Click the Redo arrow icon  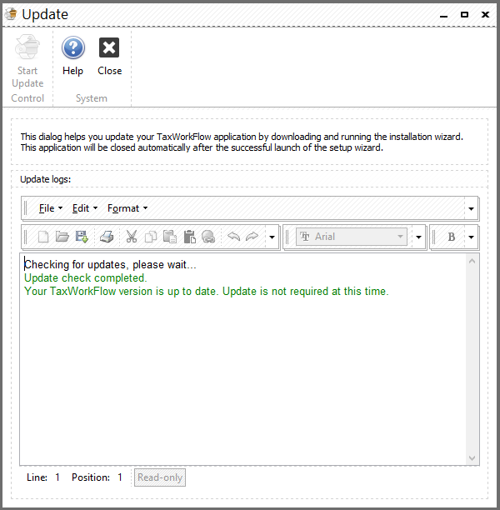point(252,237)
